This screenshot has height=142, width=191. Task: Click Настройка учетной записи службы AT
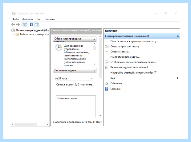coord(133,72)
